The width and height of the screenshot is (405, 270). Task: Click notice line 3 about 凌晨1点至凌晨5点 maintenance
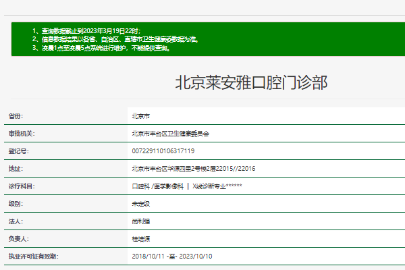click(x=101, y=48)
